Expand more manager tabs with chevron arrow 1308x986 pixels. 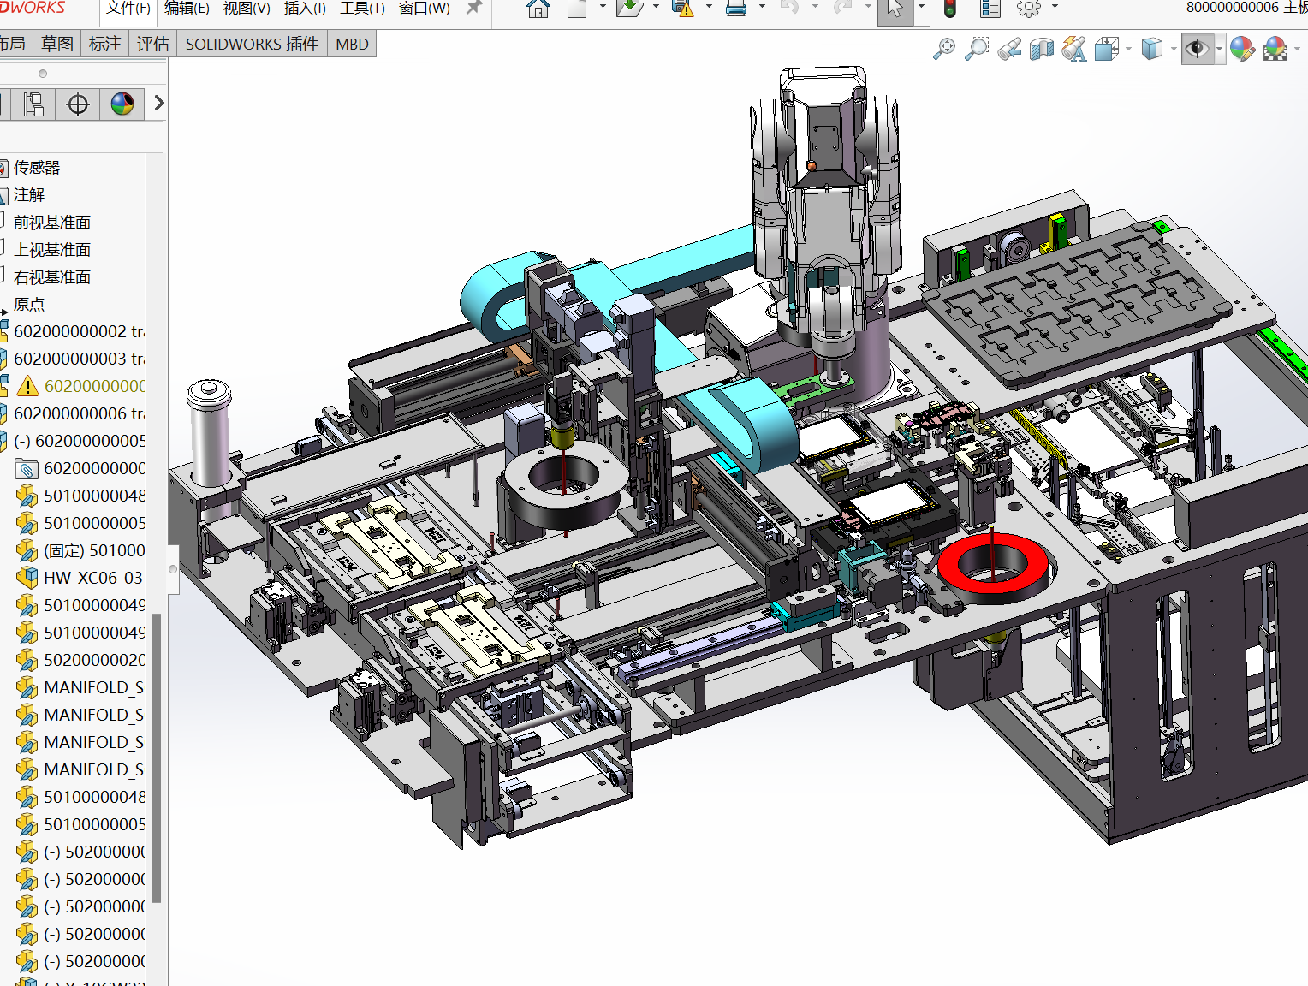158,104
